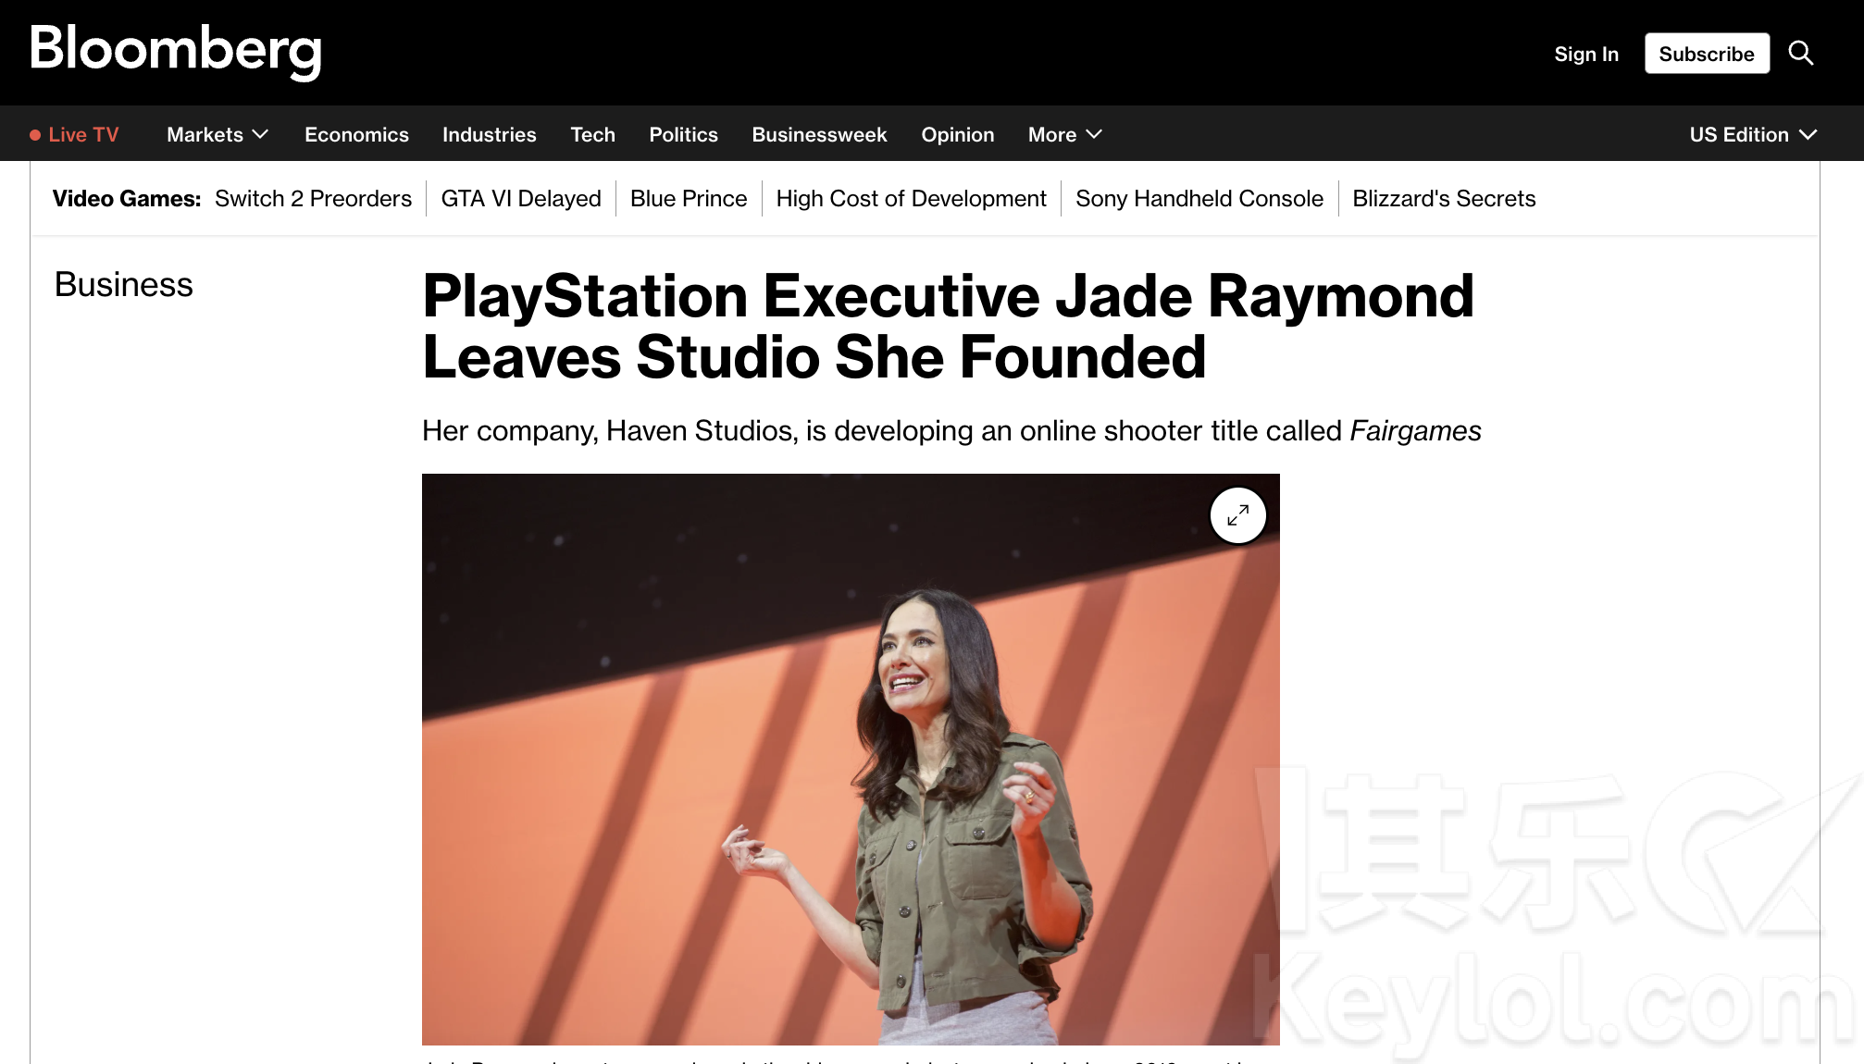Screen dimensions: 1864x1064
Task: Go to Opinion section
Action: click(x=957, y=135)
